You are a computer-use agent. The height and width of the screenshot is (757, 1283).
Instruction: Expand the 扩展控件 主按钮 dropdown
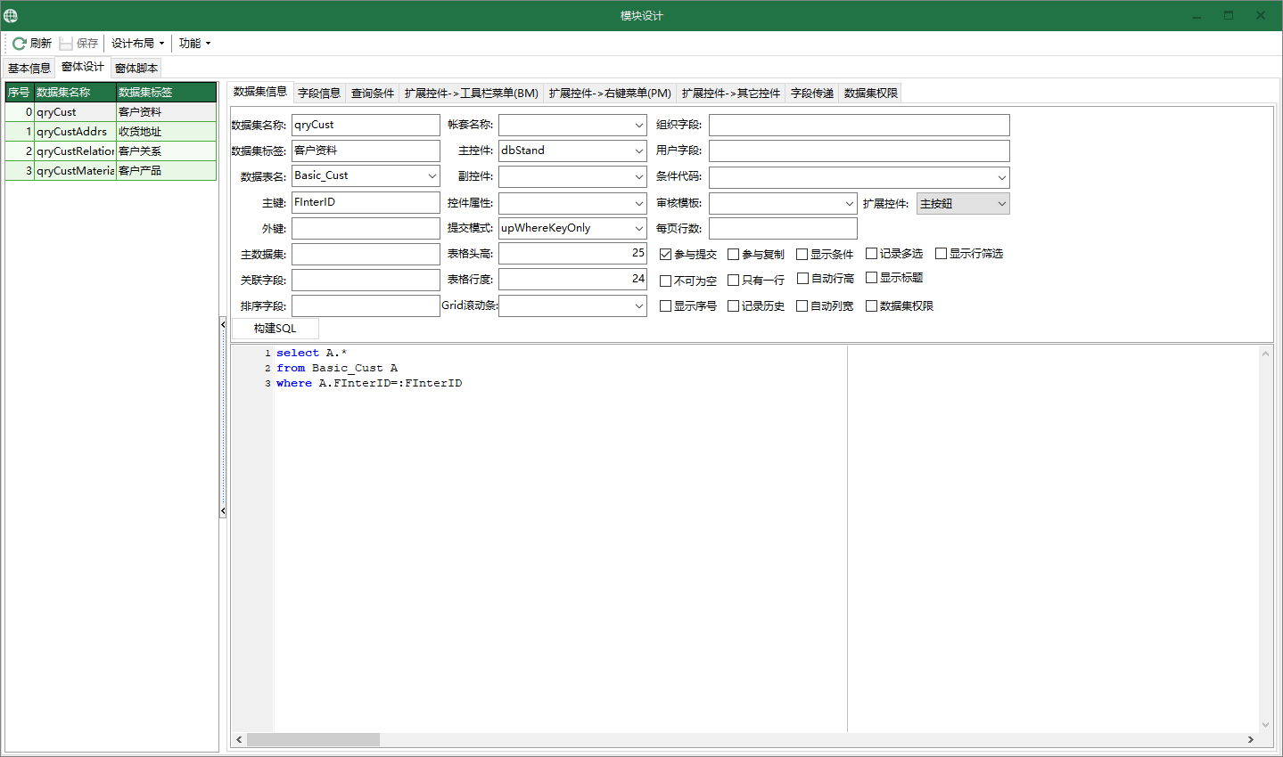click(x=1002, y=204)
